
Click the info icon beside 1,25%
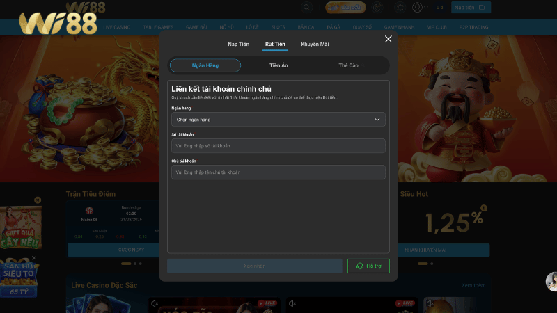(x=484, y=208)
